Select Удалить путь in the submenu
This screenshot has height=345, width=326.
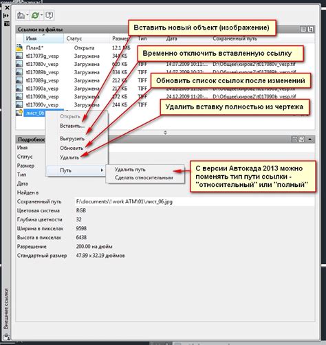pyautogui.click(x=130, y=170)
